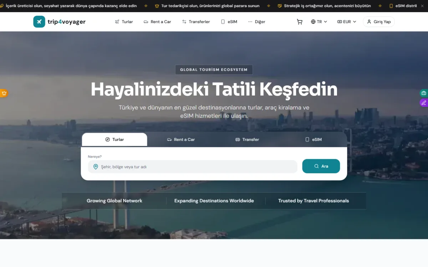Select the Rent a Car search tab
The width and height of the screenshot is (428, 267).
tap(181, 140)
